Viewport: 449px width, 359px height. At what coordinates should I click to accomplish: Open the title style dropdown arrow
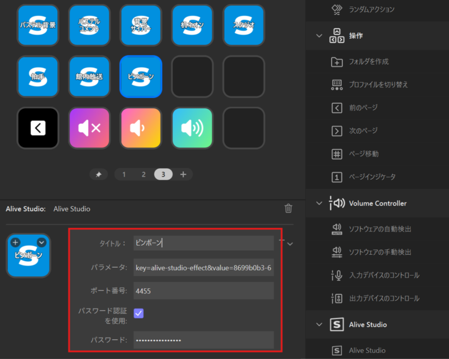coord(290,244)
